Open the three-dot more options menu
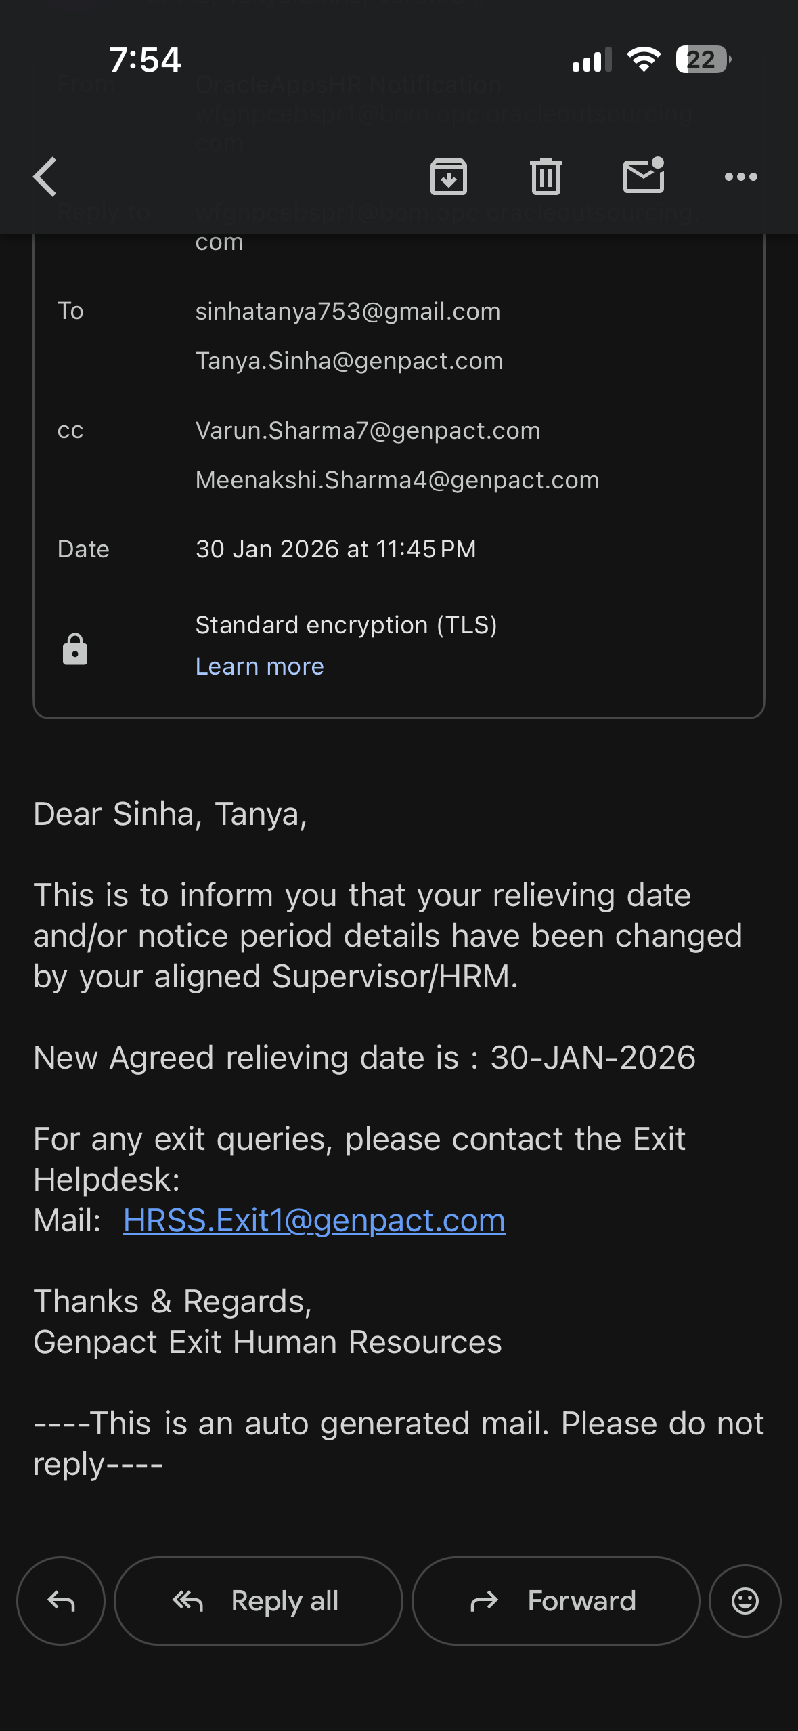 [x=740, y=177]
